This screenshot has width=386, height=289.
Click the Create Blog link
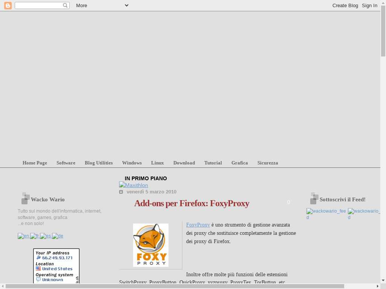[x=345, y=5]
